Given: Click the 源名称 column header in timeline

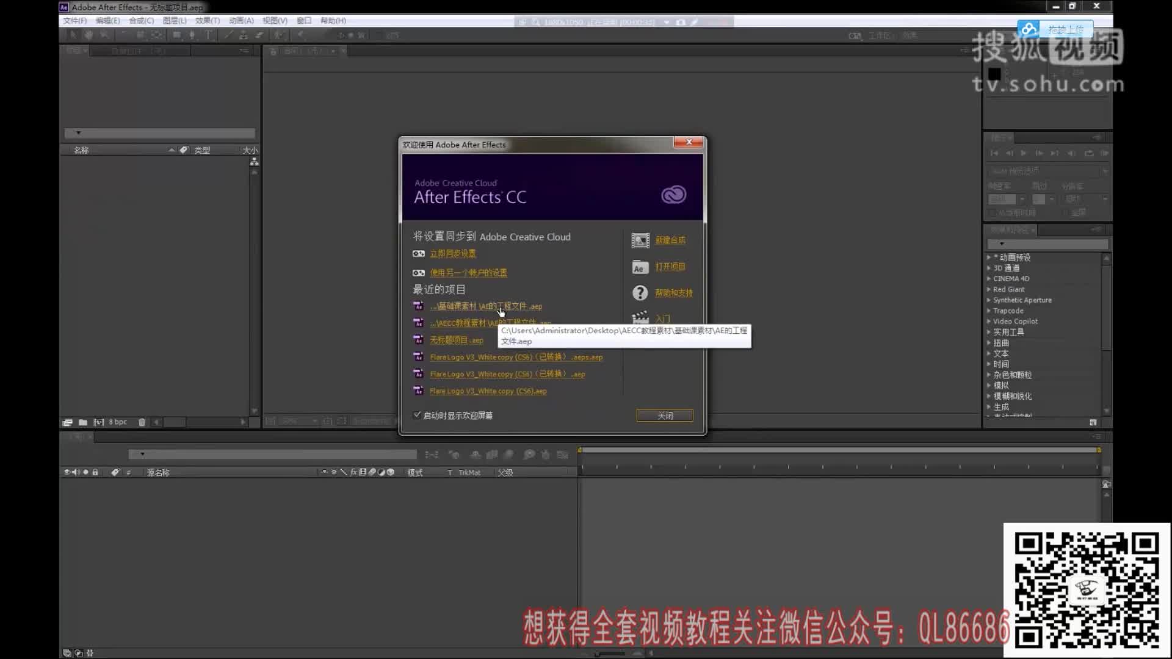Looking at the screenshot, I should tap(158, 472).
